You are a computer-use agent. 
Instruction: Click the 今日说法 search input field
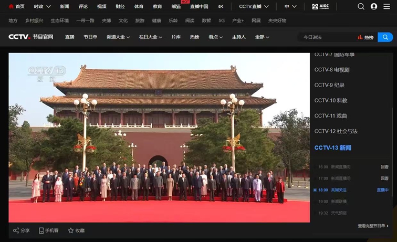pyautogui.click(x=326, y=37)
